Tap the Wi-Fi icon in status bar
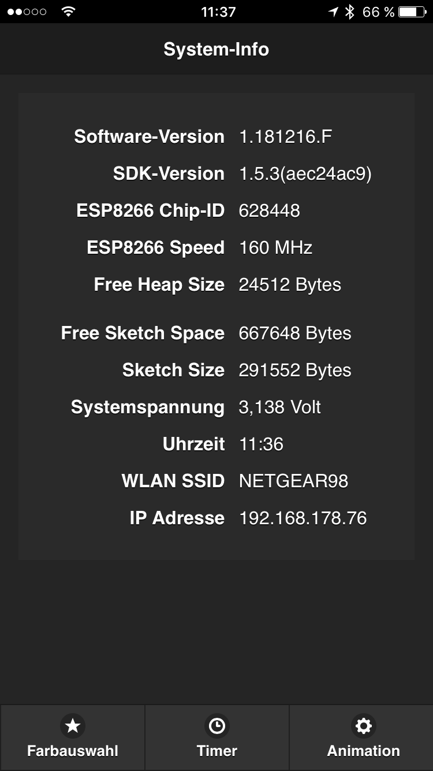The width and height of the screenshot is (433, 771). click(x=68, y=12)
